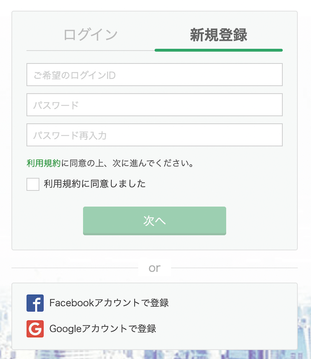Click the Facebook logo icon
This screenshot has height=359, width=311.
tap(35, 303)
